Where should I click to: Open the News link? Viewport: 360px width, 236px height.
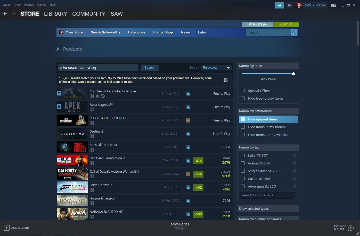(x=185, y=32)
